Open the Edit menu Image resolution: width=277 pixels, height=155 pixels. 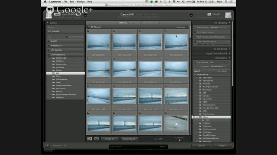pos(72,2)
